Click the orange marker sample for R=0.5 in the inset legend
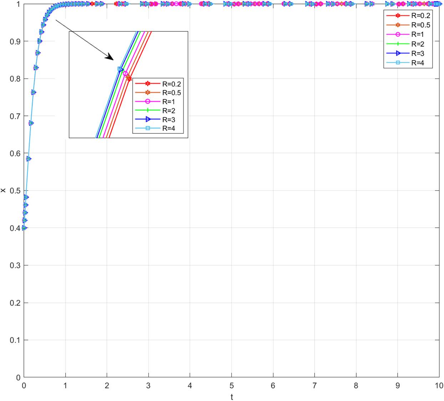The height and width of the screenshot is (401, 444). point(148,93)
